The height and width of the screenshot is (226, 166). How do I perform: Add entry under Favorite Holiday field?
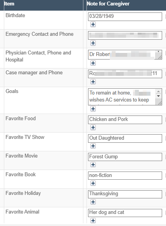click(x=93, y=202)
